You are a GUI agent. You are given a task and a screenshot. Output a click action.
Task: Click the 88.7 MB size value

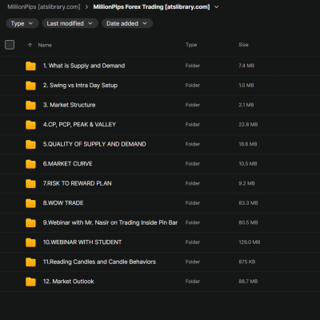[x=248, y=282]
